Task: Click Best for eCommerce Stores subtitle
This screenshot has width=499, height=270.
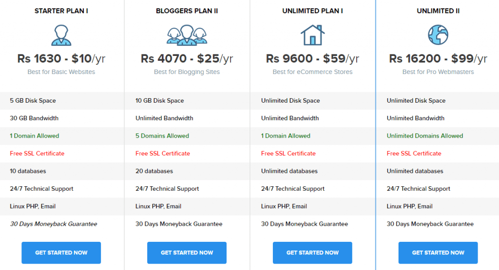Action: pyautogui.click(x=312, y=72)
